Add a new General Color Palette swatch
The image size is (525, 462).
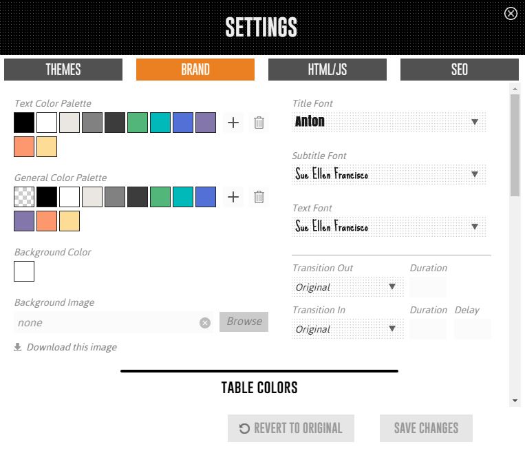[x=233, y=197]
